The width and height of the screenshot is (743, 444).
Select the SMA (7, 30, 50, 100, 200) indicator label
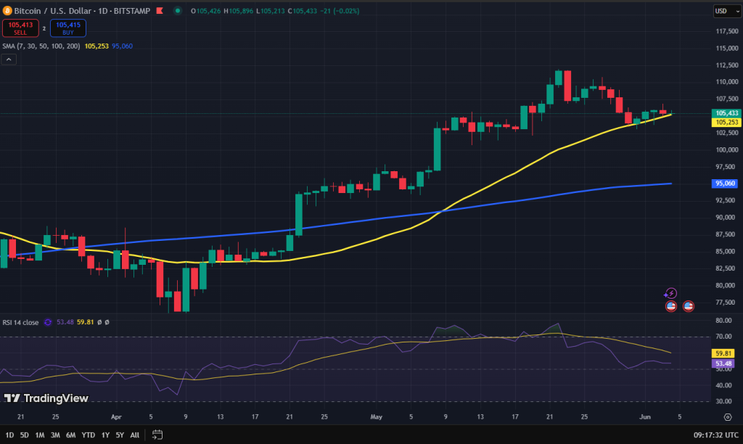[41, 46]
